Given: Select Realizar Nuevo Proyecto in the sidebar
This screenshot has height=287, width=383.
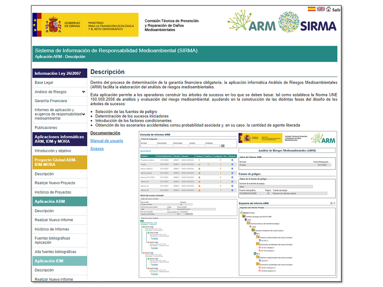Looking at the screenshot, I should (55, 183).
